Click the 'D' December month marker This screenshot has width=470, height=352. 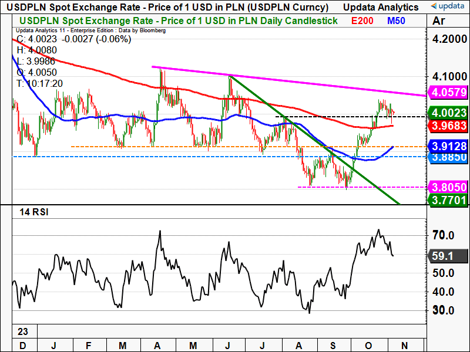click(22, 346)
